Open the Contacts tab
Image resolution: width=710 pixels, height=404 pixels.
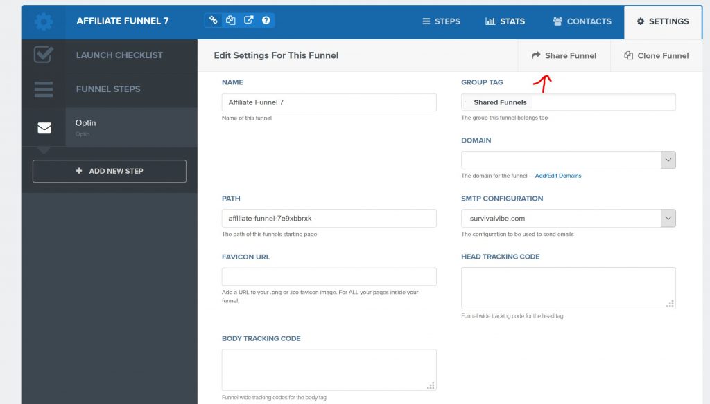click(582, 21)
